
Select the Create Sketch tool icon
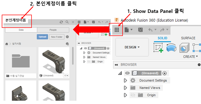click(x=158, y=48)
